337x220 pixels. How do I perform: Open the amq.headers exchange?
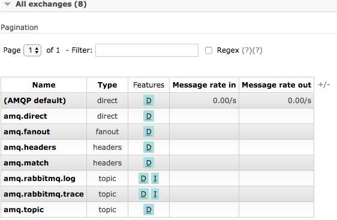pos(30,147)
